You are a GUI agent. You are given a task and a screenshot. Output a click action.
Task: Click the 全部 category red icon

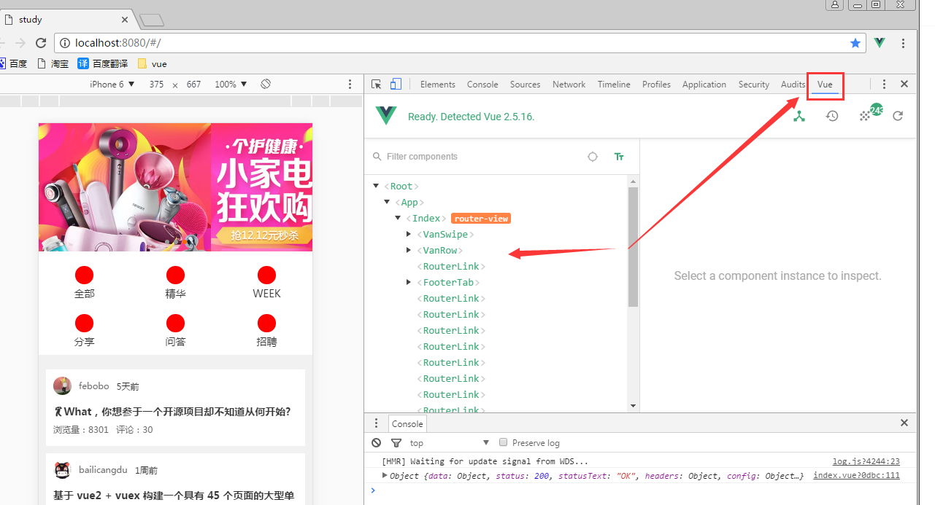click(x=85, y=275)
